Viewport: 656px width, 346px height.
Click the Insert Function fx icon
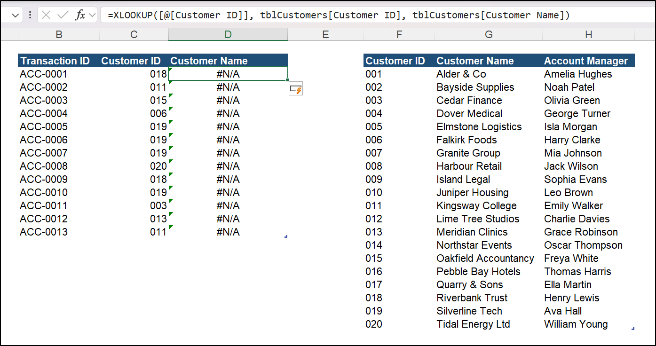[80, 15]
